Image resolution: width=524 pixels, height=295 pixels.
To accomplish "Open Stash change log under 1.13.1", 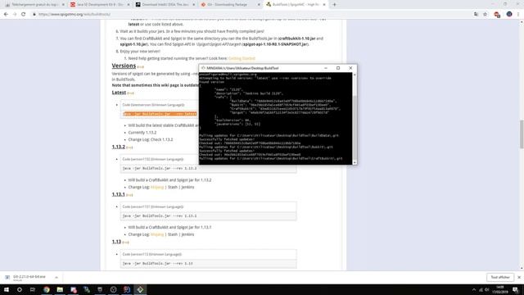I will (173, 235).
